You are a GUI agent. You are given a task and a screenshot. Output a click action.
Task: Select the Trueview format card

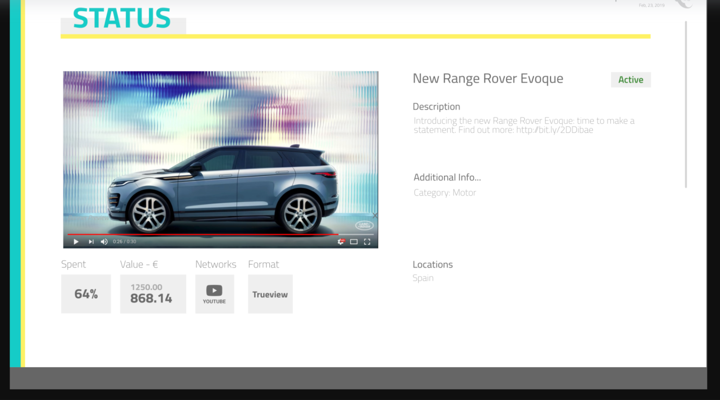(270, 294)
